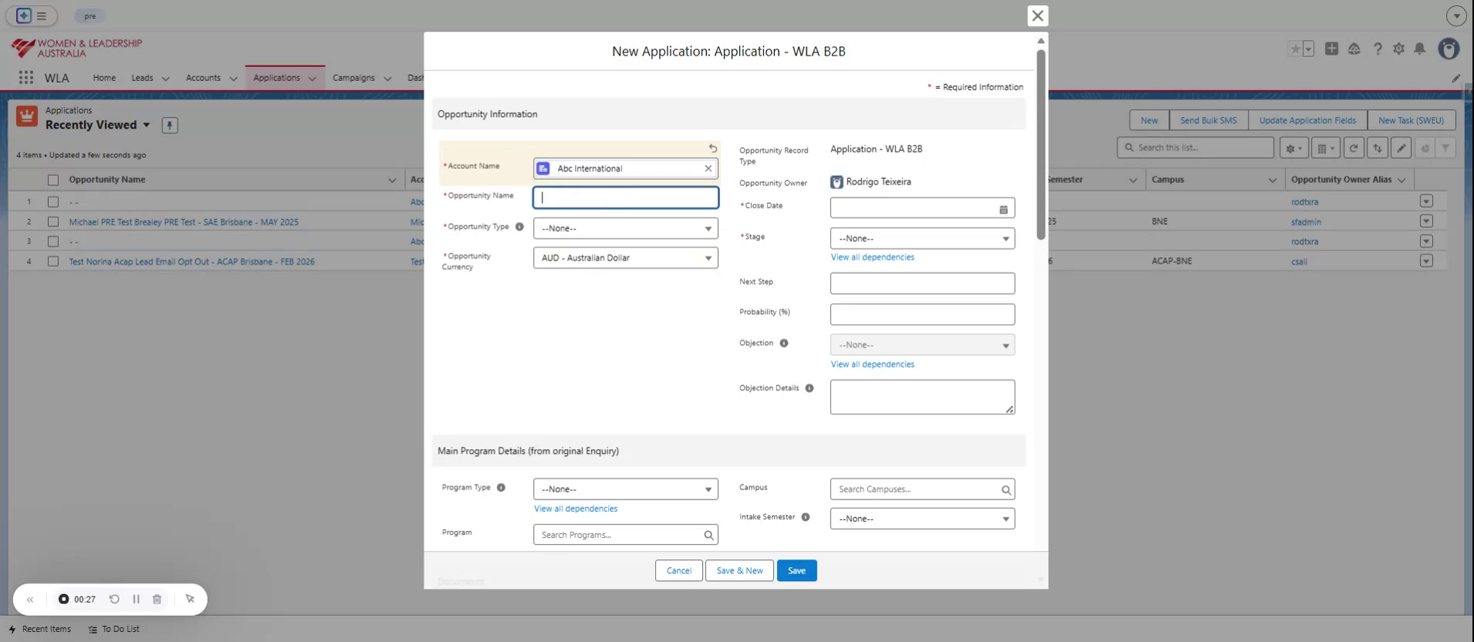
Task: Expand the Stage dropdown
Action: (922, 238)
